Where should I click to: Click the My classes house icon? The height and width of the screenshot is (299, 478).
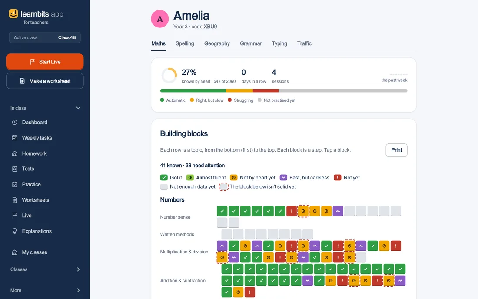click(15, 252)
